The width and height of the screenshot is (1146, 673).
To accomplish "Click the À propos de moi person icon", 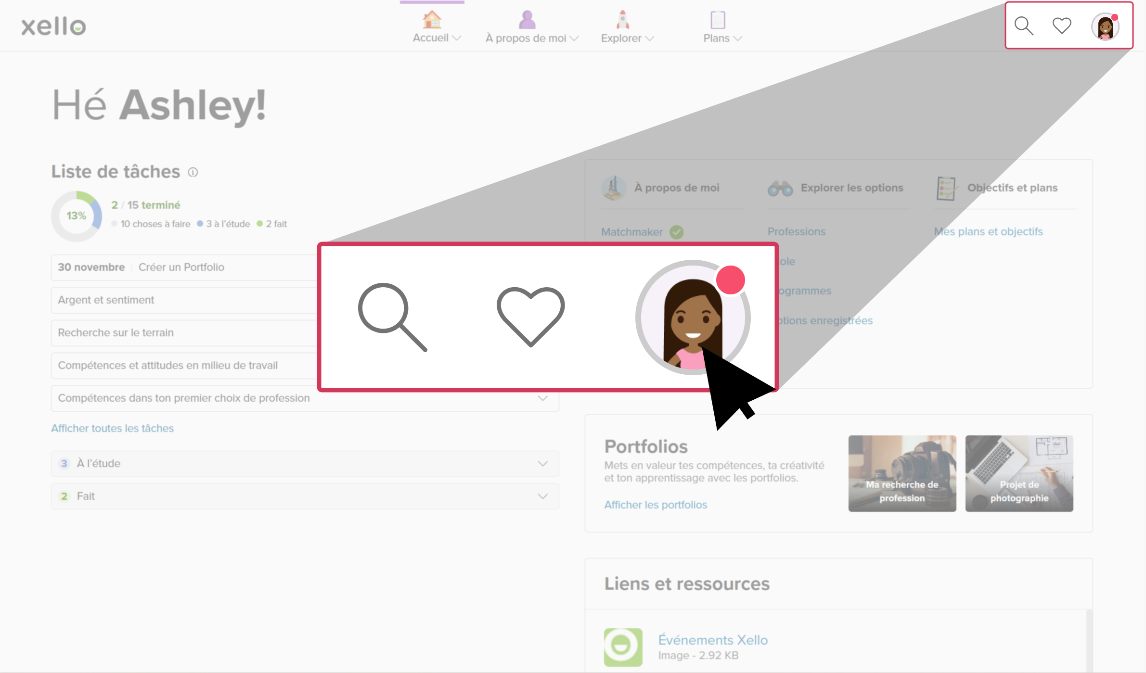I will 528,20.
